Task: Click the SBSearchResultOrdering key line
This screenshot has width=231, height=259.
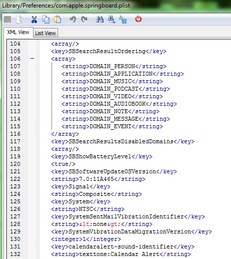Action: [108, 51]
